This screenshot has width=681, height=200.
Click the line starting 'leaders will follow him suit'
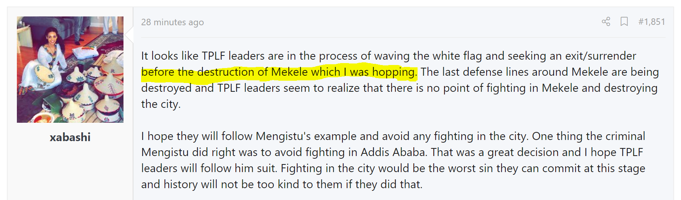click(393, 168)
